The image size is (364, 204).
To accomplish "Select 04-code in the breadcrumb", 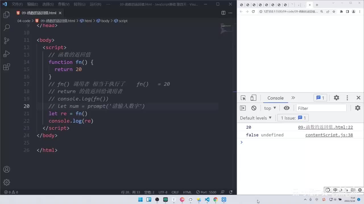I will [24, 21].
